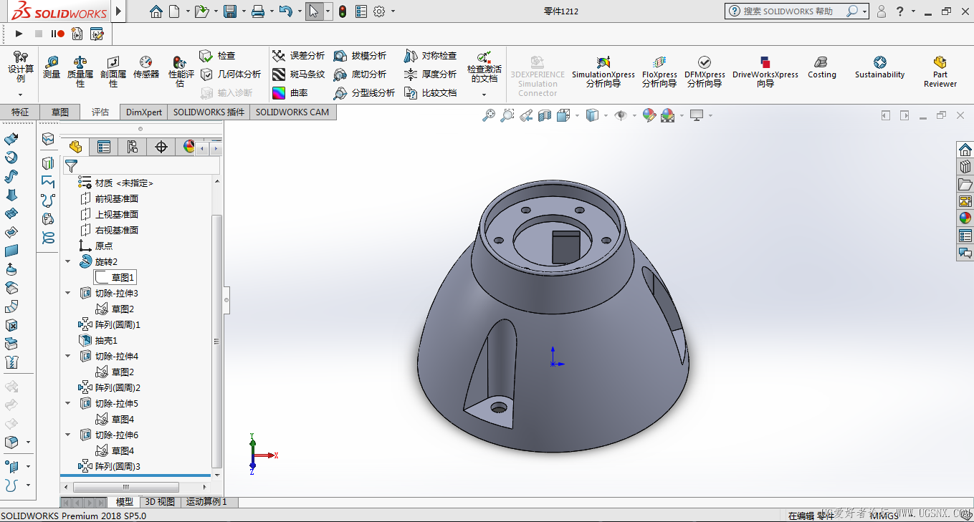
Task: Collapse the 切除-拉伸4 feature node
Action: pos(68,357)
